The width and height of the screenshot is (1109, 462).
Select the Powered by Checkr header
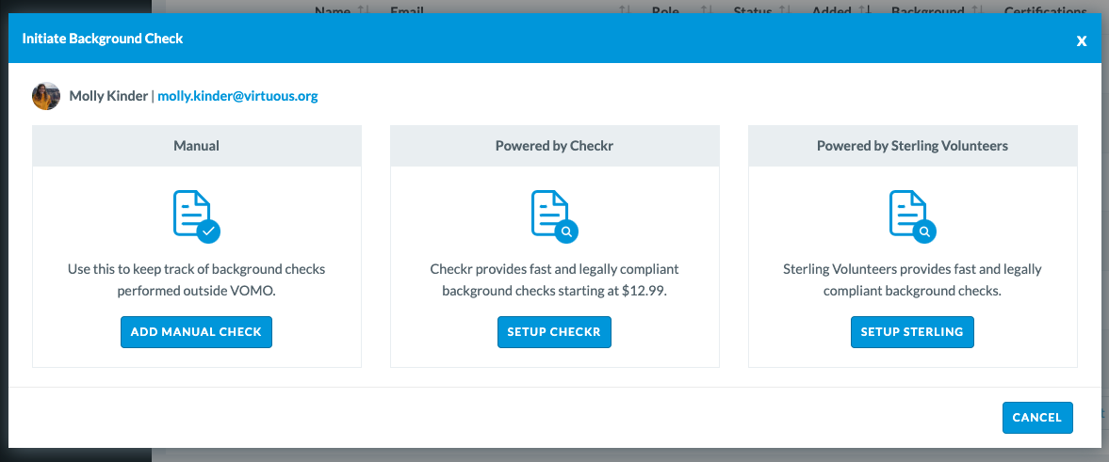click(x=554, y=146)
